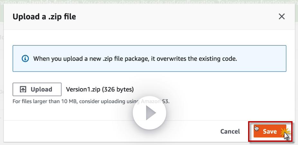Click the hand pointer icon beside Save
Viewport: 298px width, 145px height.
(257, 128)
